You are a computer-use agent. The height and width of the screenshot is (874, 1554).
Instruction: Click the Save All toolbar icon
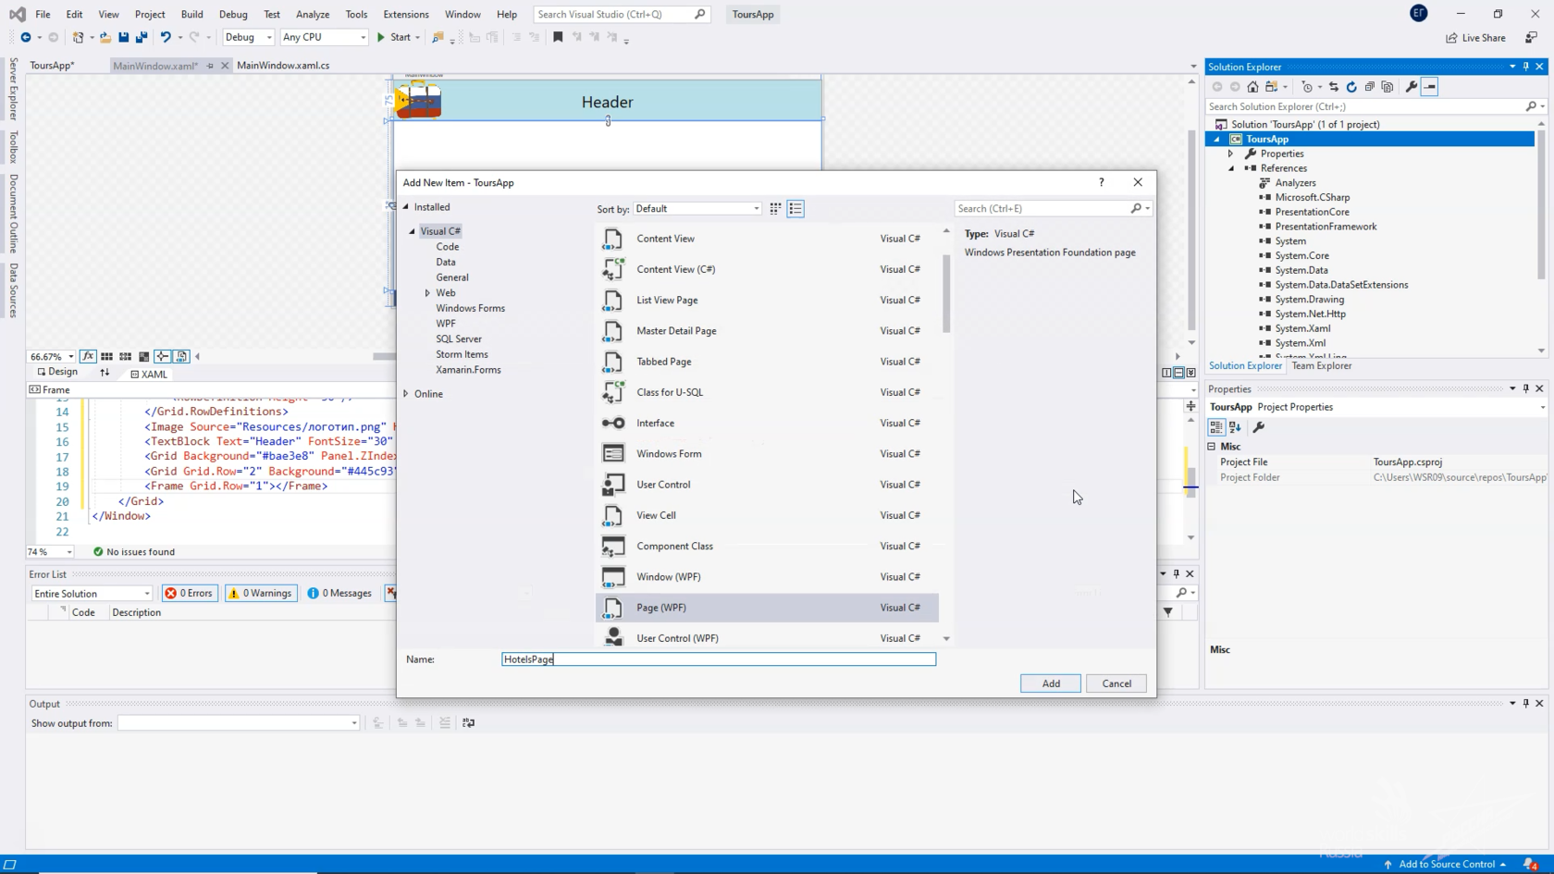[142, 37]
